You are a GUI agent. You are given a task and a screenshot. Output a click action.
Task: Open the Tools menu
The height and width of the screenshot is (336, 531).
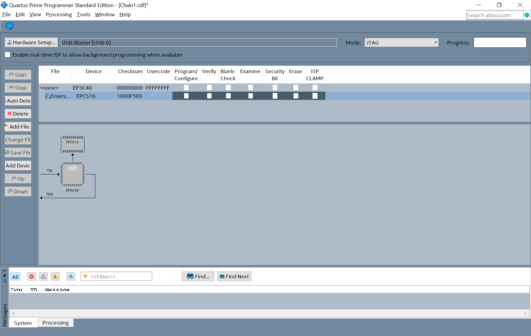[83, 14]
